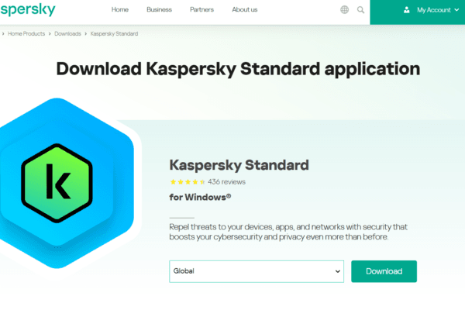465x310 pixels.
Task: Click the green Download button
Action: [x=384, y=271]
